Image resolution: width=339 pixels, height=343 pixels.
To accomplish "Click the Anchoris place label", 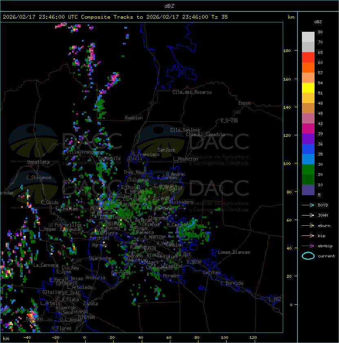I will [95, 277].
